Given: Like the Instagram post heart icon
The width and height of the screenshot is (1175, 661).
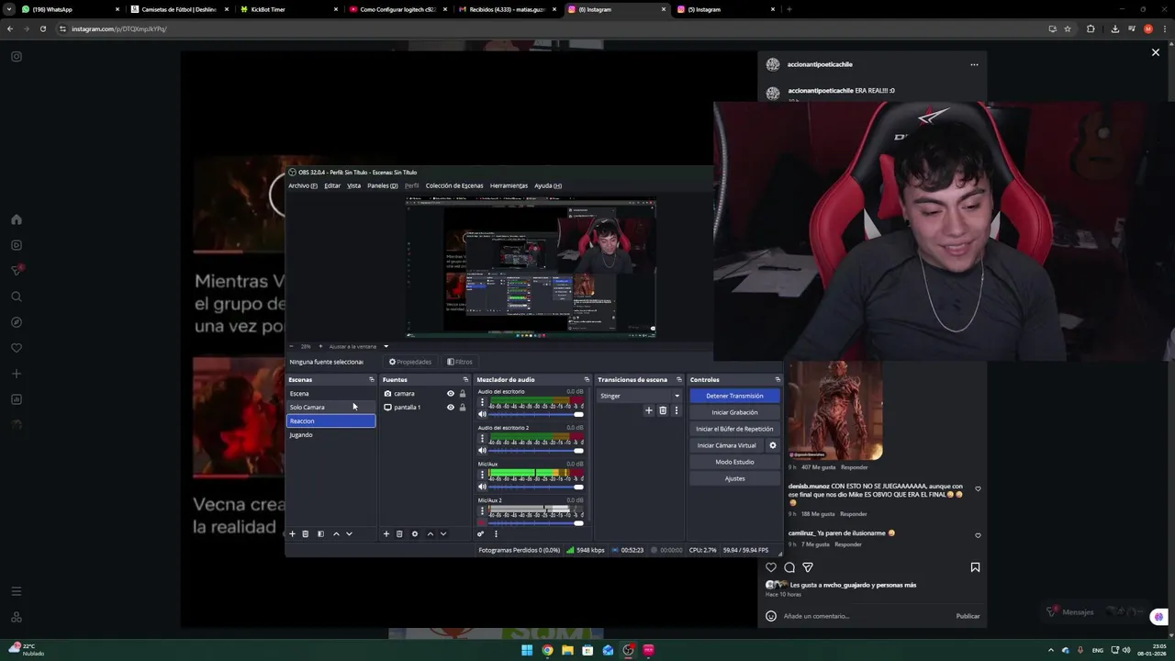Looking at the screenshot, I should (x=771, y=567).
